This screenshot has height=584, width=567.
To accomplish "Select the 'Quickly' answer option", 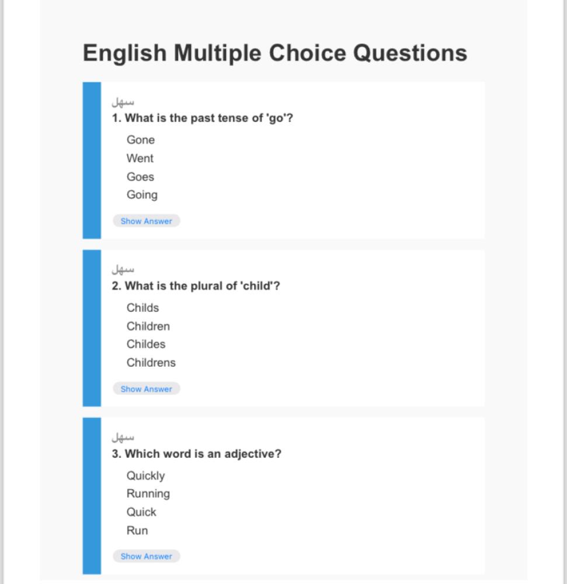I will [x=145, y=475].
